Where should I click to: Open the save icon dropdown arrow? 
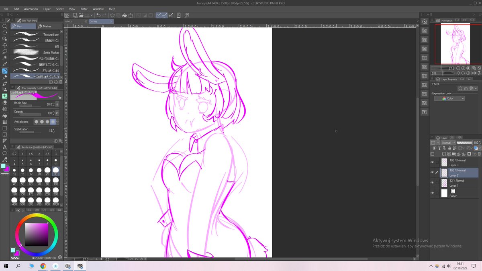click(92, 15)
